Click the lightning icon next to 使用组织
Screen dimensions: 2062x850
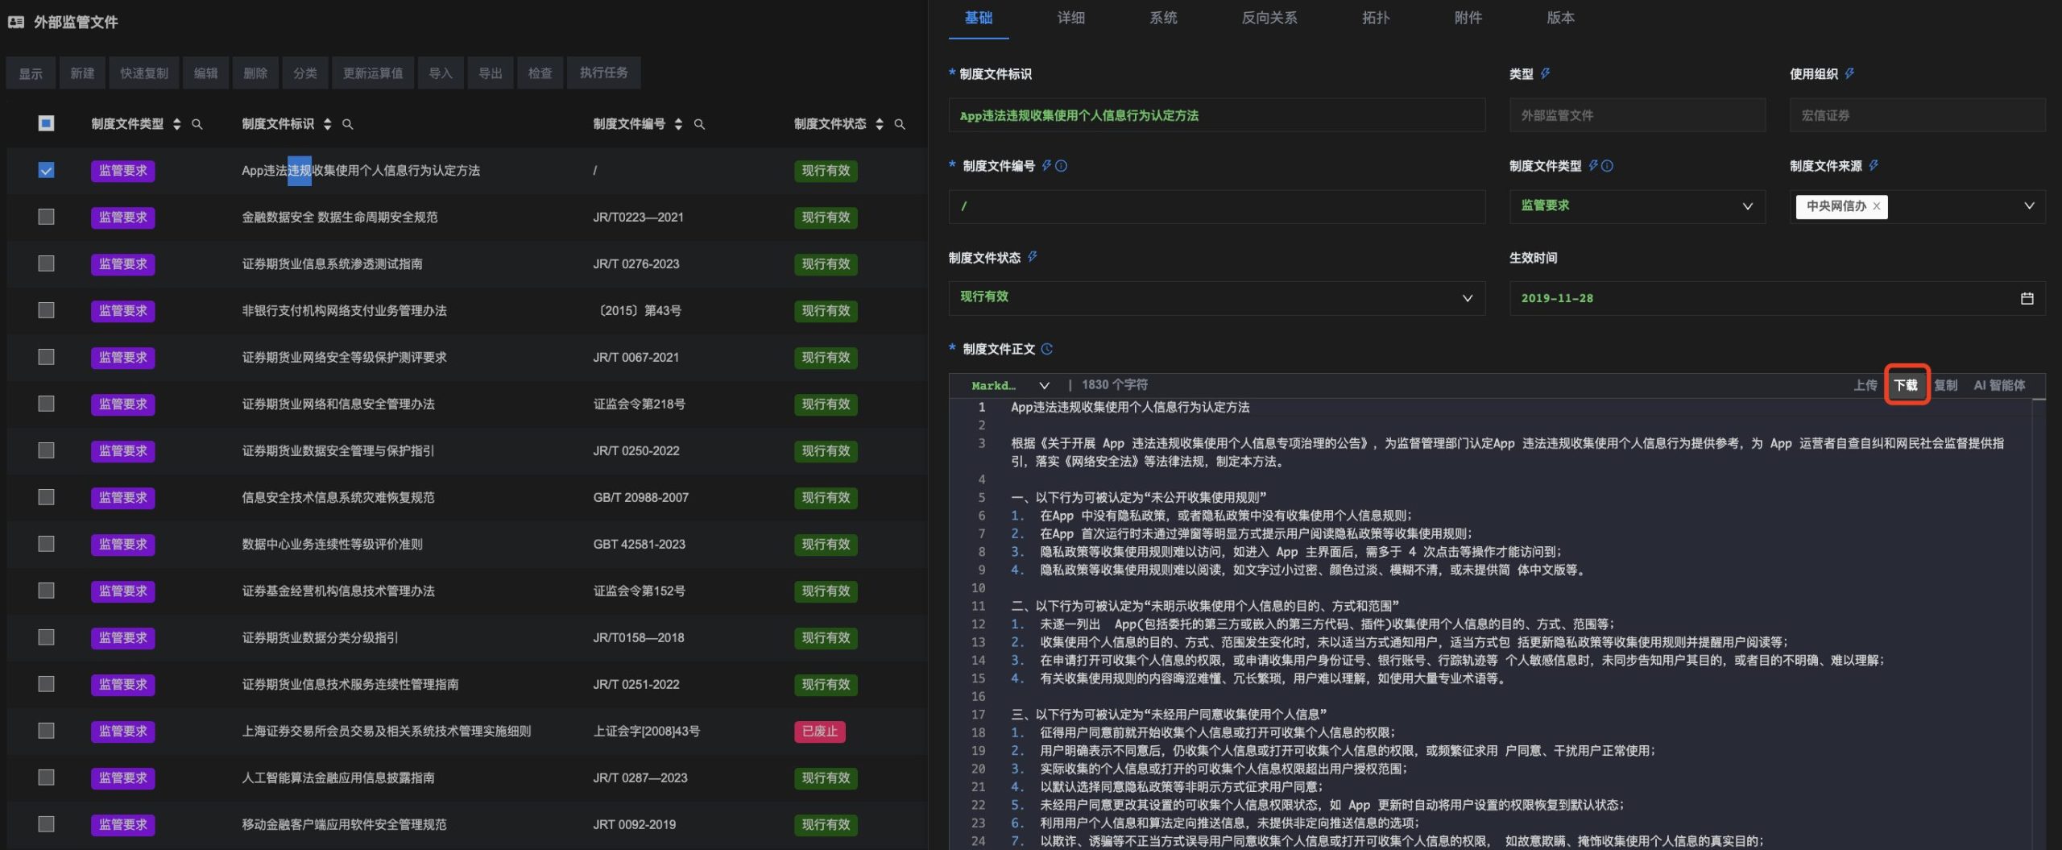click(x=1849, y=73)
